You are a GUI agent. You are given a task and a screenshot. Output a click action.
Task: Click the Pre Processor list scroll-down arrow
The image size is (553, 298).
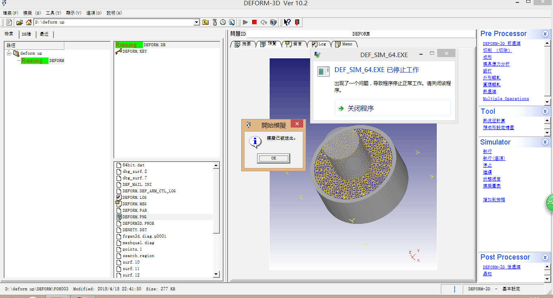pos(547,102)
